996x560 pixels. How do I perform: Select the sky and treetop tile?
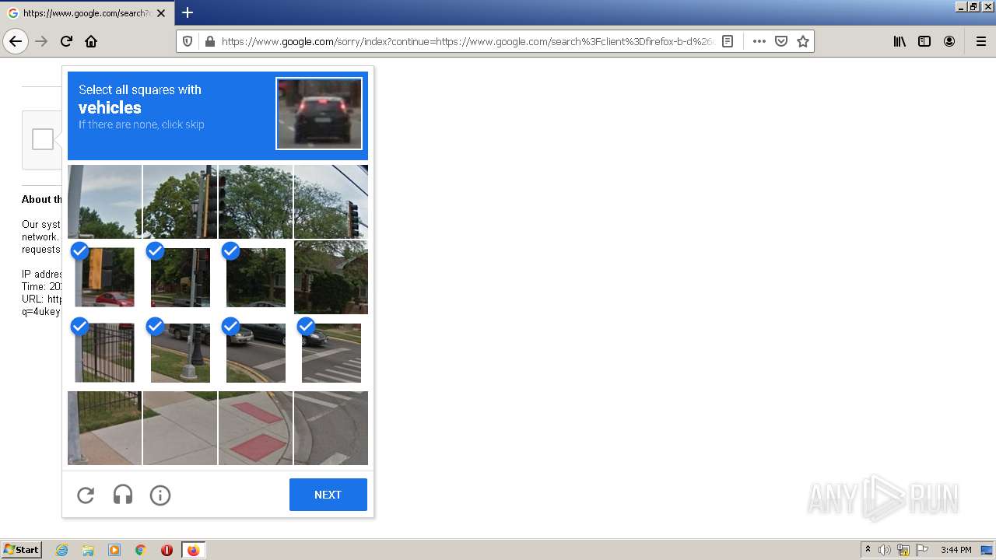pos(104,201)
